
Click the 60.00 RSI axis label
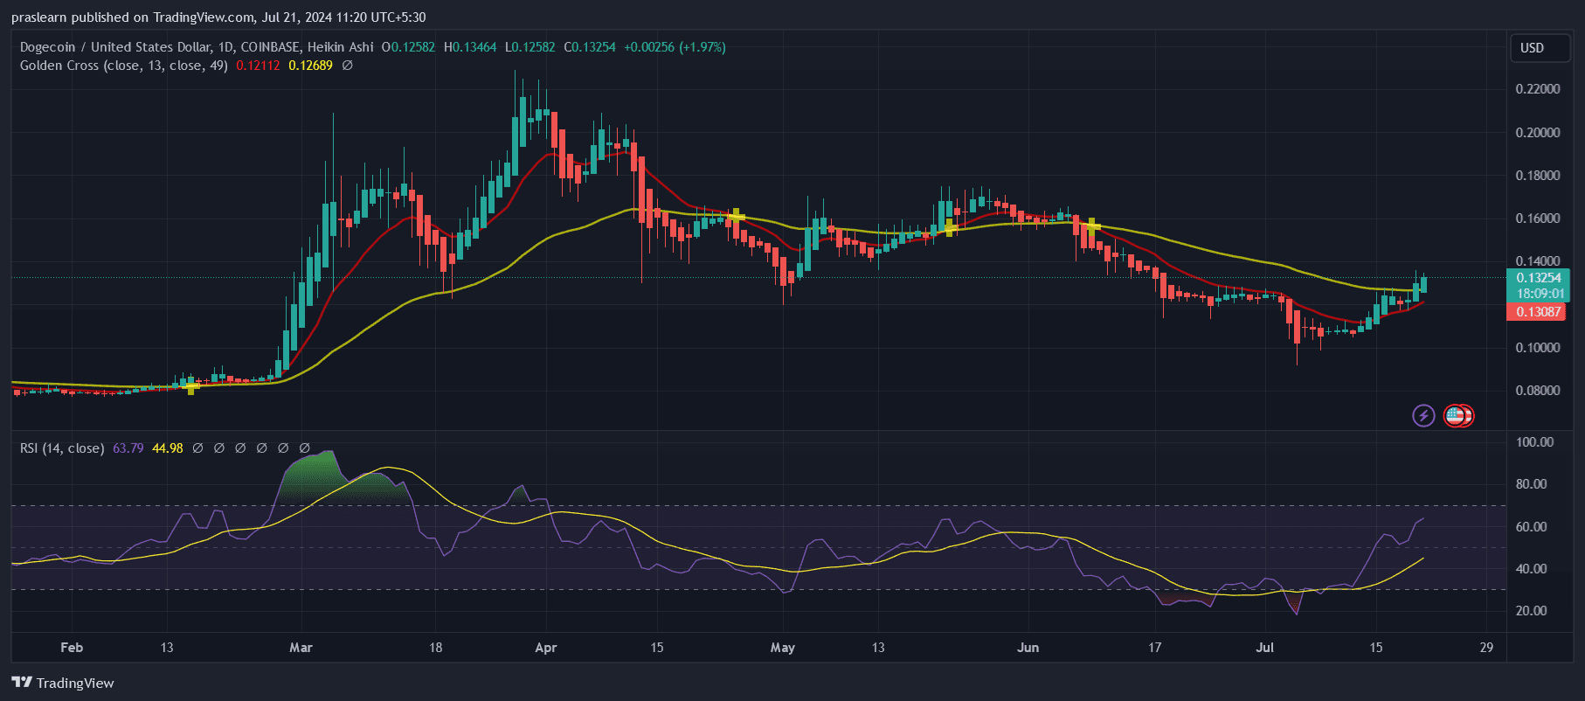tap(1531, 527)
